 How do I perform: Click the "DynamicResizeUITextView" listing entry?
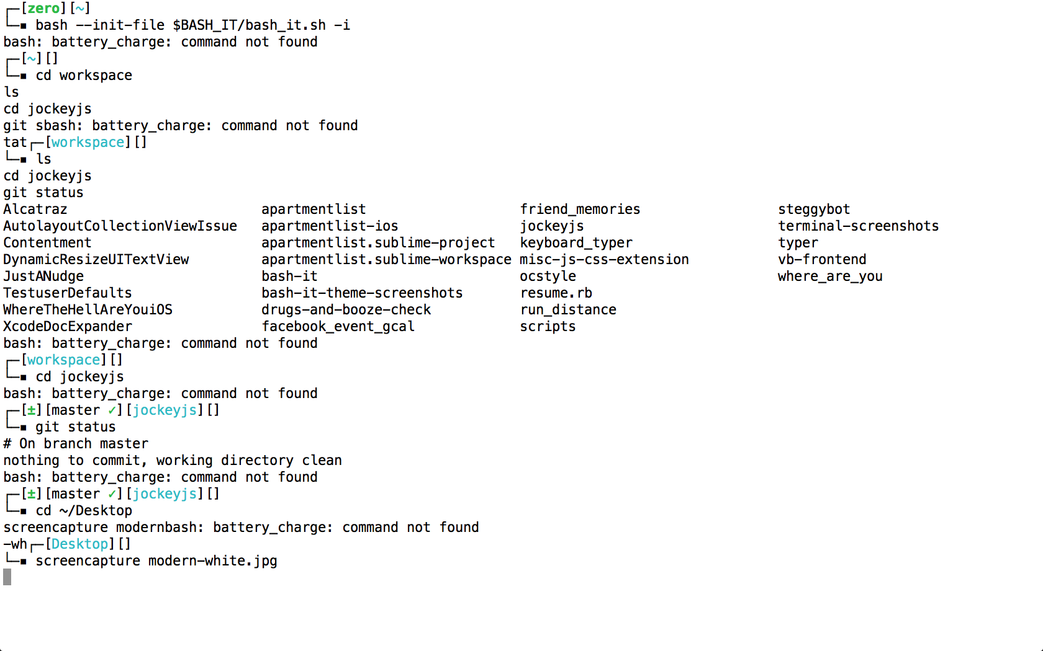(x=96, y=259)
